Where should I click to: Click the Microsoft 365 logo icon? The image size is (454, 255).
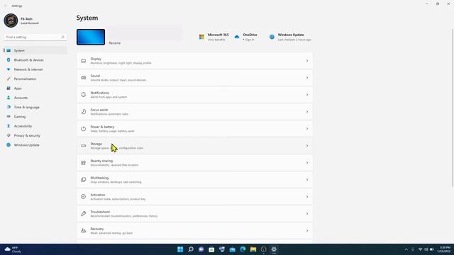click(201, 37)
